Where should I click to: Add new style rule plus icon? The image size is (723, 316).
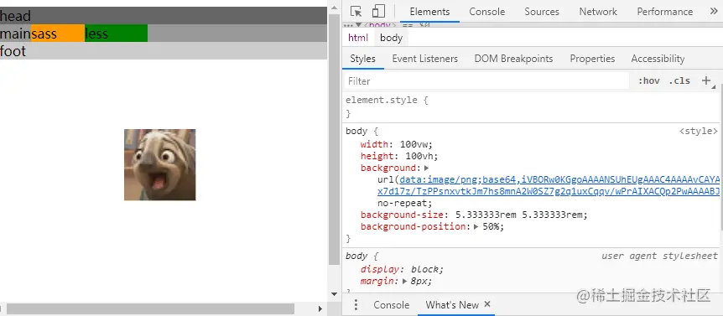pyautogui.click(x=706, y=80)
